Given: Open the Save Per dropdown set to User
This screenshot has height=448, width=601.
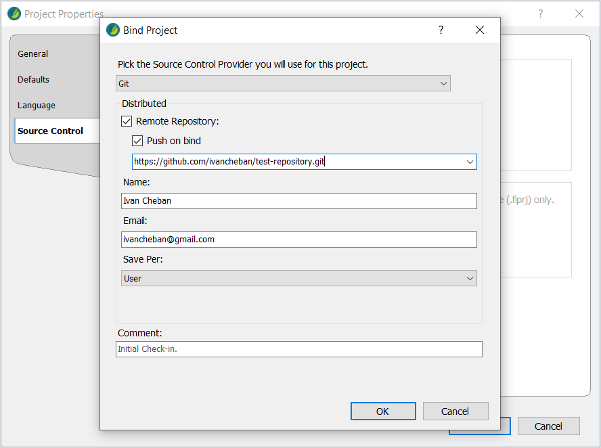Looking at the screenshot, I should pyautogui.click(x=470, y=278).
